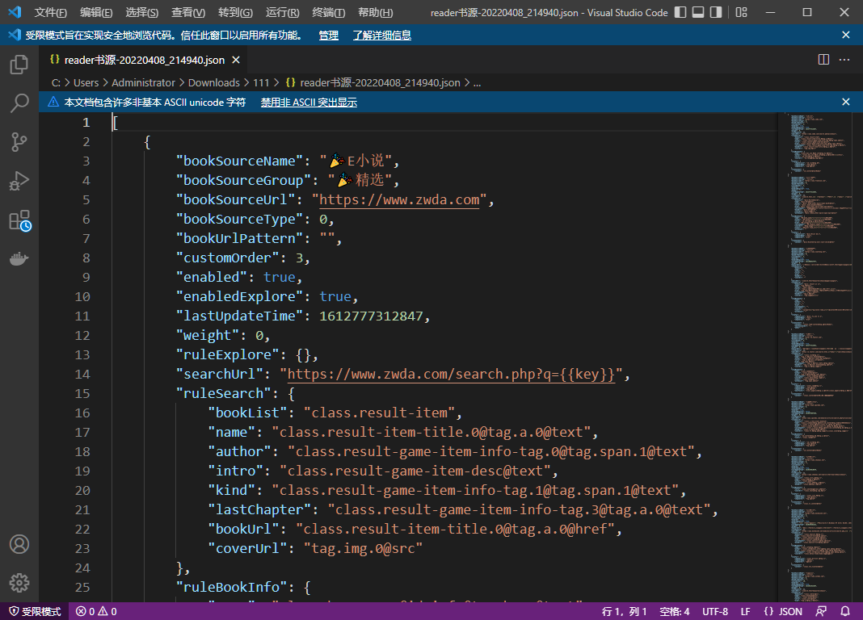Open the 运行(R) menu

[282, 12]
